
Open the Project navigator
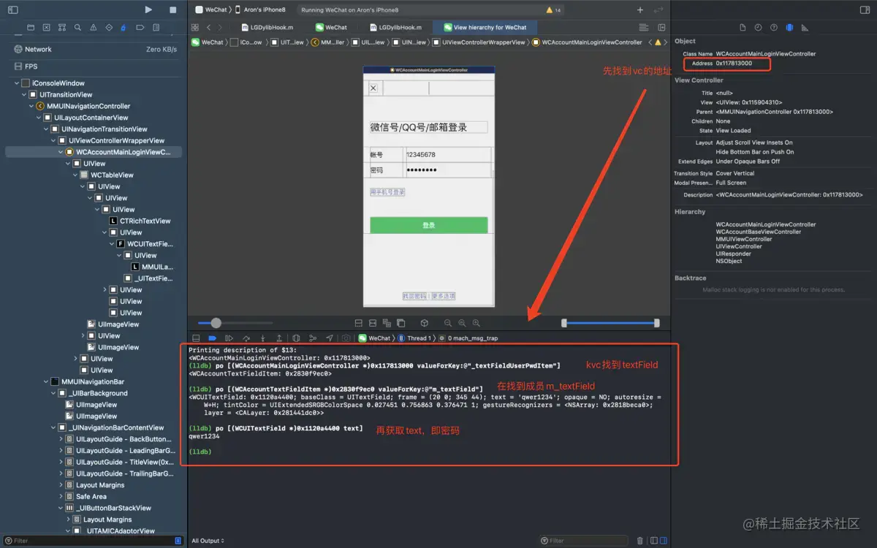[31, 28]
